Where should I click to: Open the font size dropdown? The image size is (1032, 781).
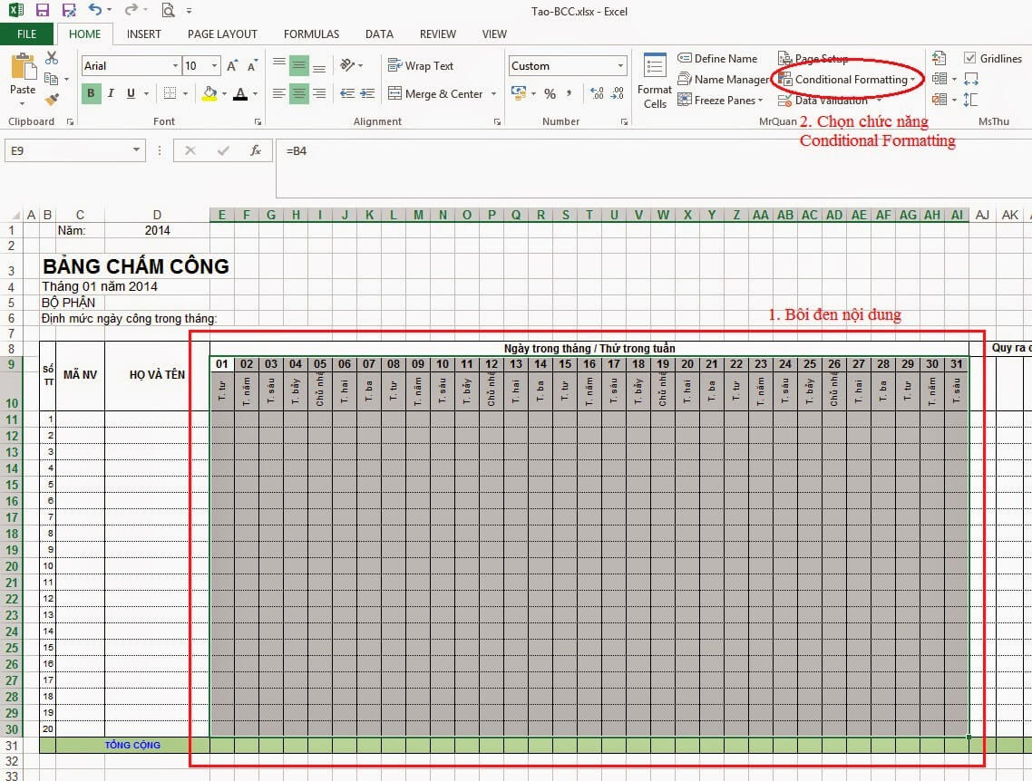[x=215, y=65]
